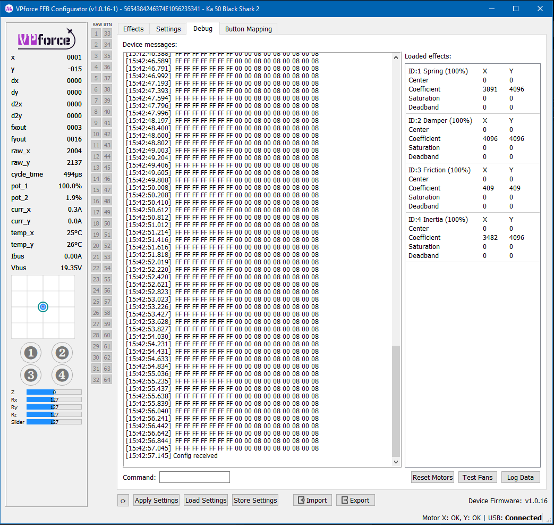Click the Apply Settings button
The image size is (554, 525).
pos(157,500)
